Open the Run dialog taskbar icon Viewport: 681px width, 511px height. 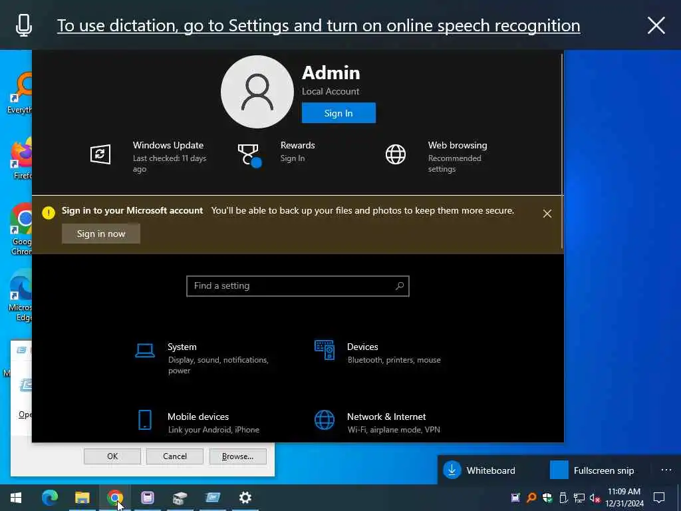[212, 498]
